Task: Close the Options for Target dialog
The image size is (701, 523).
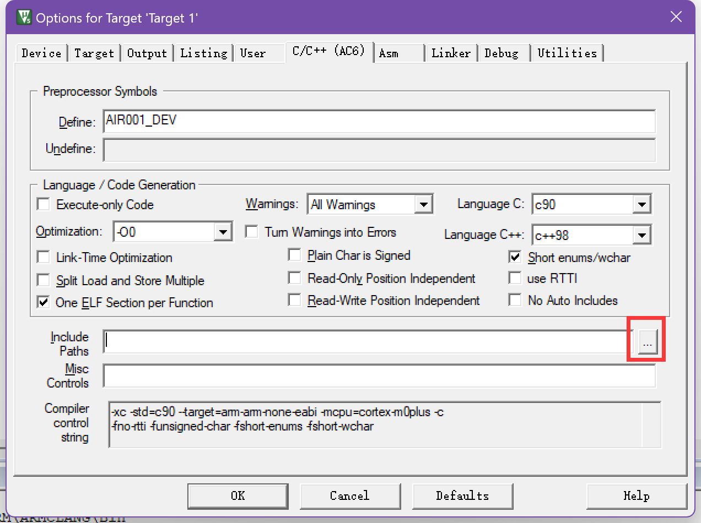Action: tap(676, 17)
